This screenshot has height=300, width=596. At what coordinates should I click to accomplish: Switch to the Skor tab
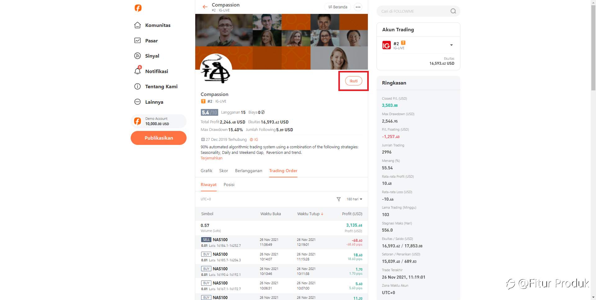[223, 171]
